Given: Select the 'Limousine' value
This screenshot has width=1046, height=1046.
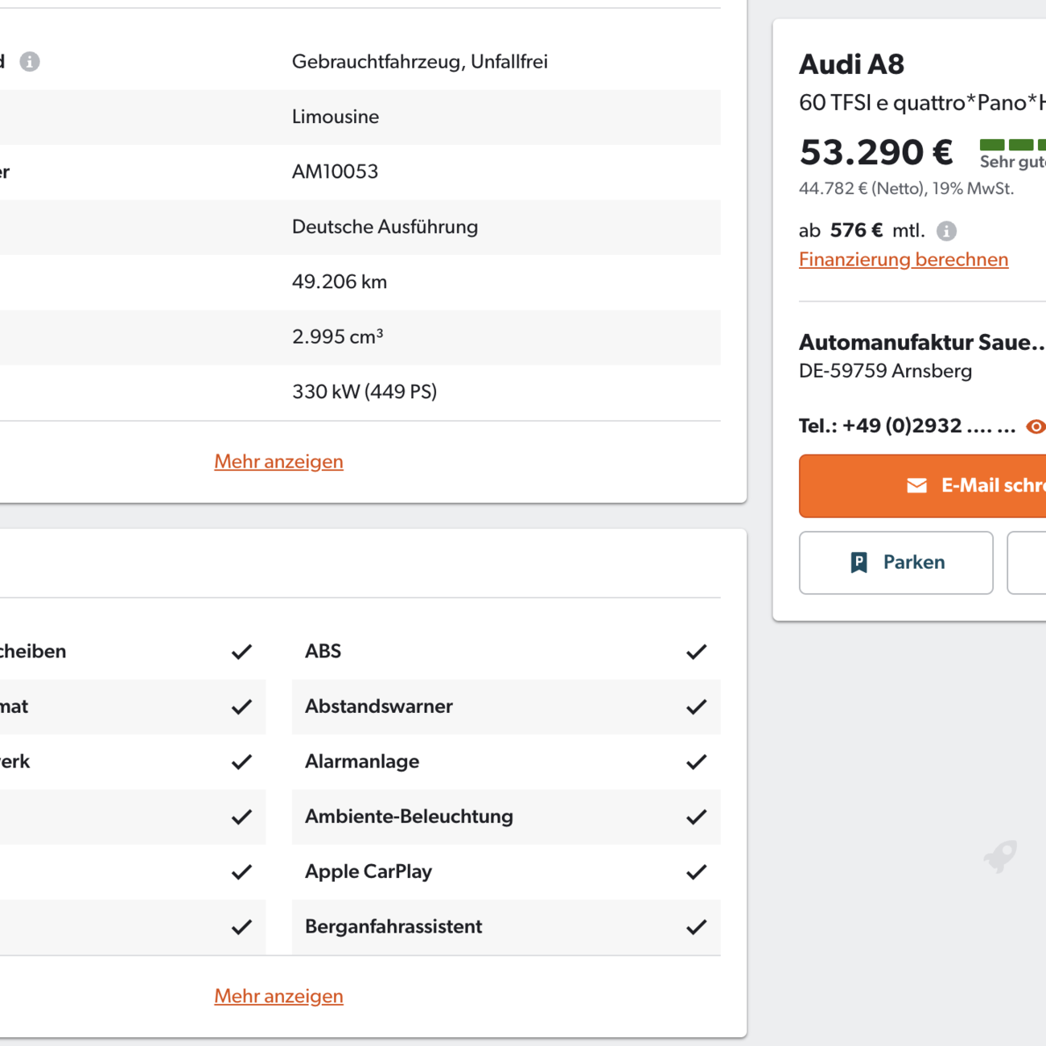Looking at the screenshot, I should [x=336, y=117].
